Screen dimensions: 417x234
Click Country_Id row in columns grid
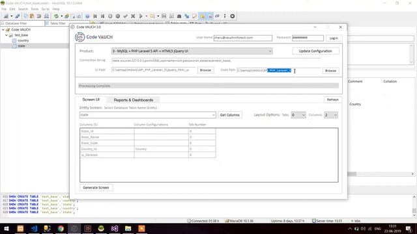point(148,149)
